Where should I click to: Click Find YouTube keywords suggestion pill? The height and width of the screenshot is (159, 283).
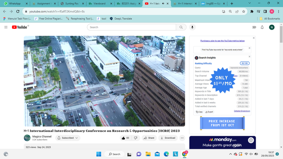(x=222, y=50)
